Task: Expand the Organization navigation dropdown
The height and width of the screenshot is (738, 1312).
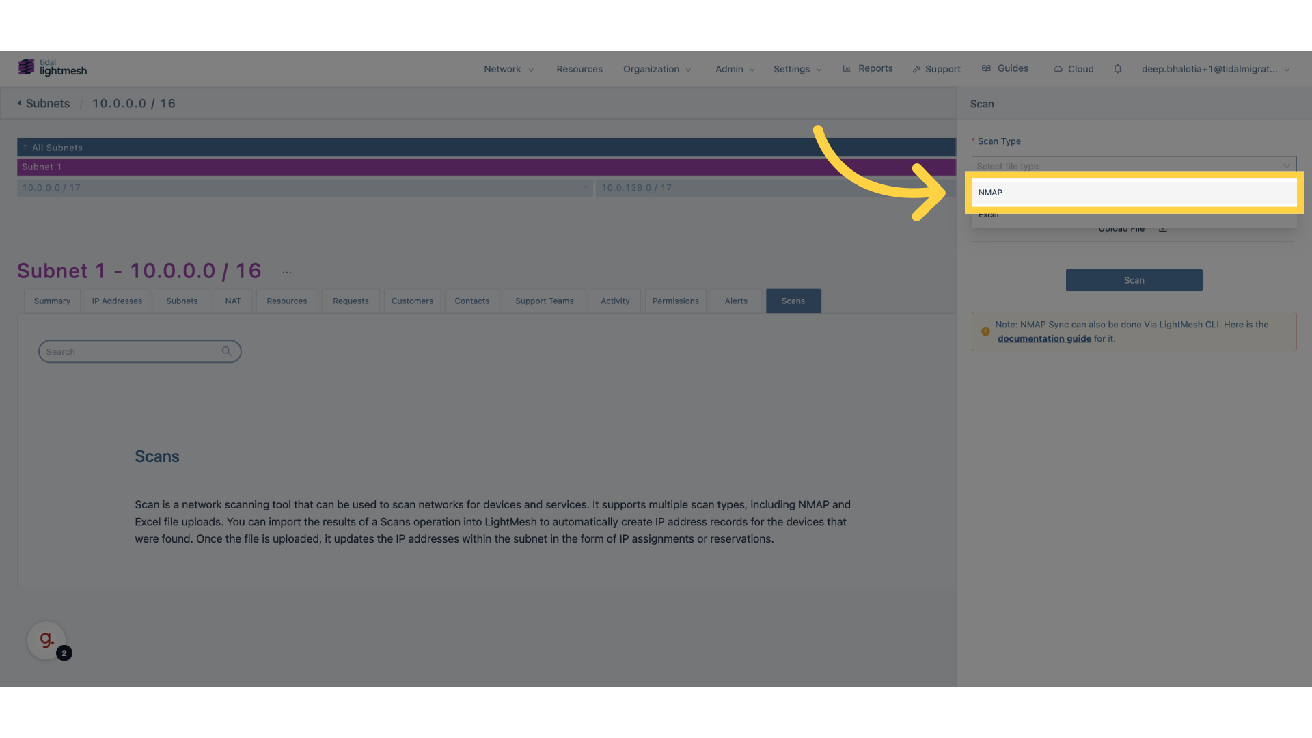Action: pos(656,68)
